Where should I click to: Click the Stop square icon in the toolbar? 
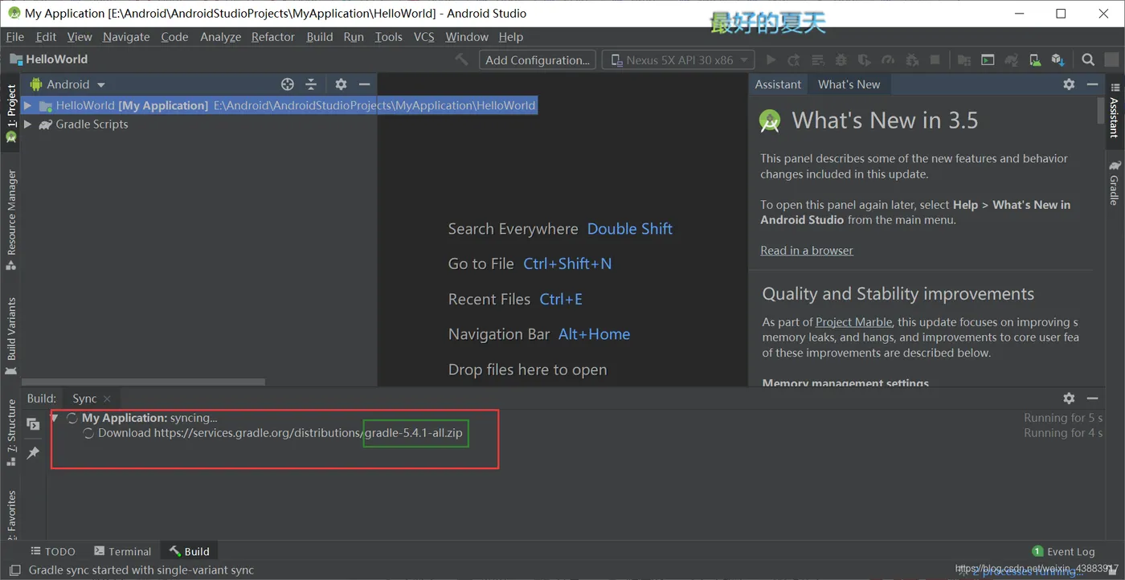coord(935,59)
